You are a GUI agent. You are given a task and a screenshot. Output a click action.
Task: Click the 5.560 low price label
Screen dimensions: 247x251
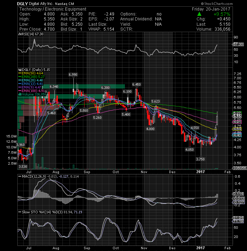(84, 111)
